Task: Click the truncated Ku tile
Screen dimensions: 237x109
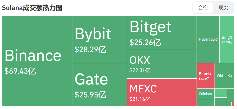Action: pos(230,76)
